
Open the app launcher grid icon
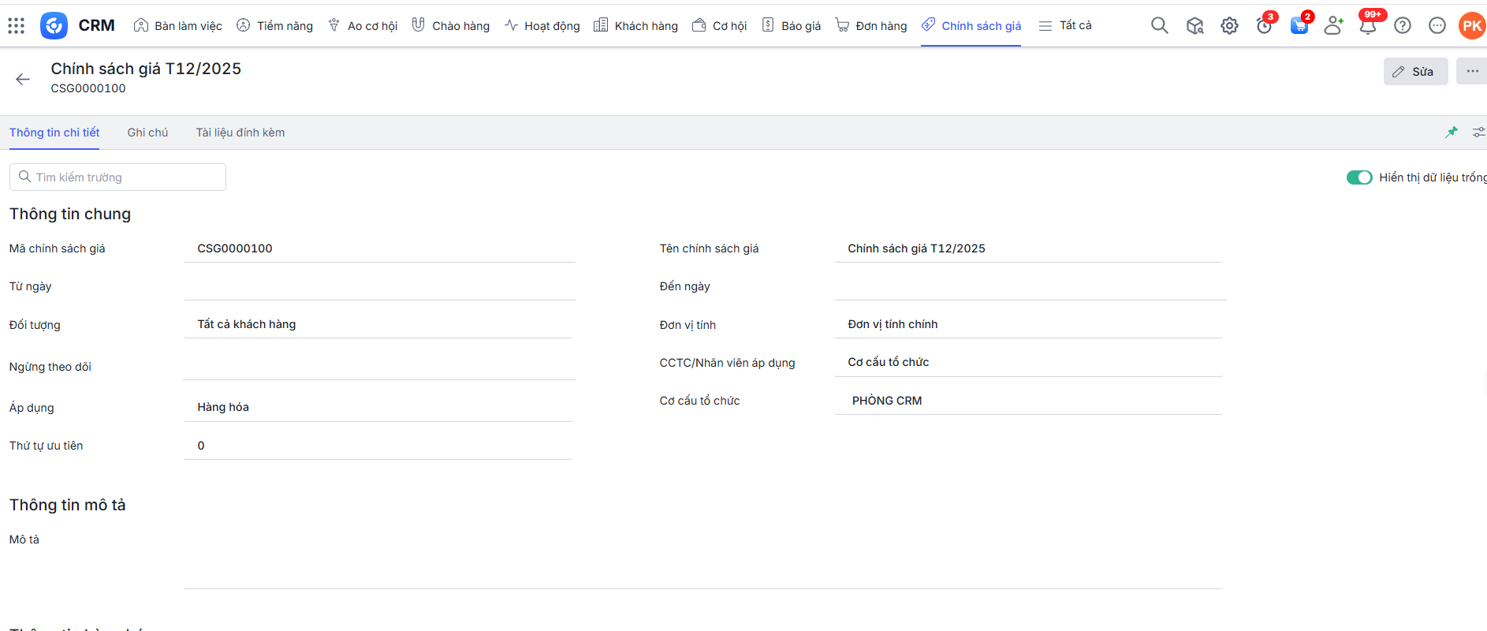pyautogui.click(x=16, y=26)
